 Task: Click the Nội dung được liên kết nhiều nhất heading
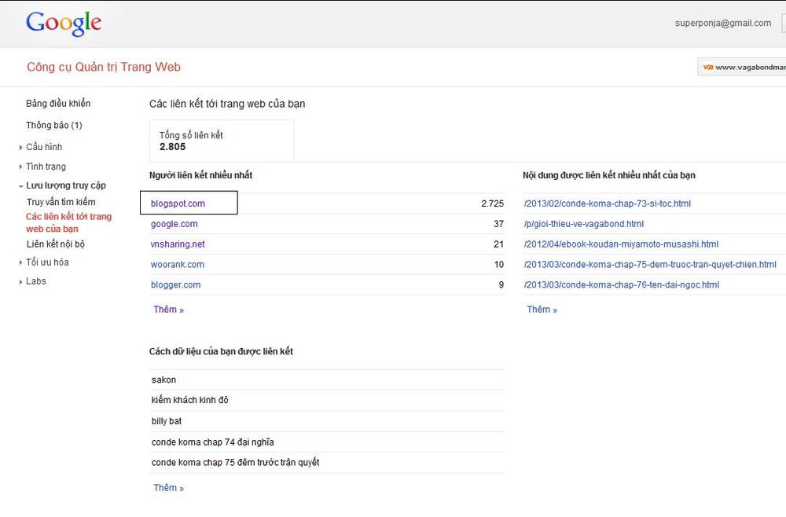pos(609,175)
